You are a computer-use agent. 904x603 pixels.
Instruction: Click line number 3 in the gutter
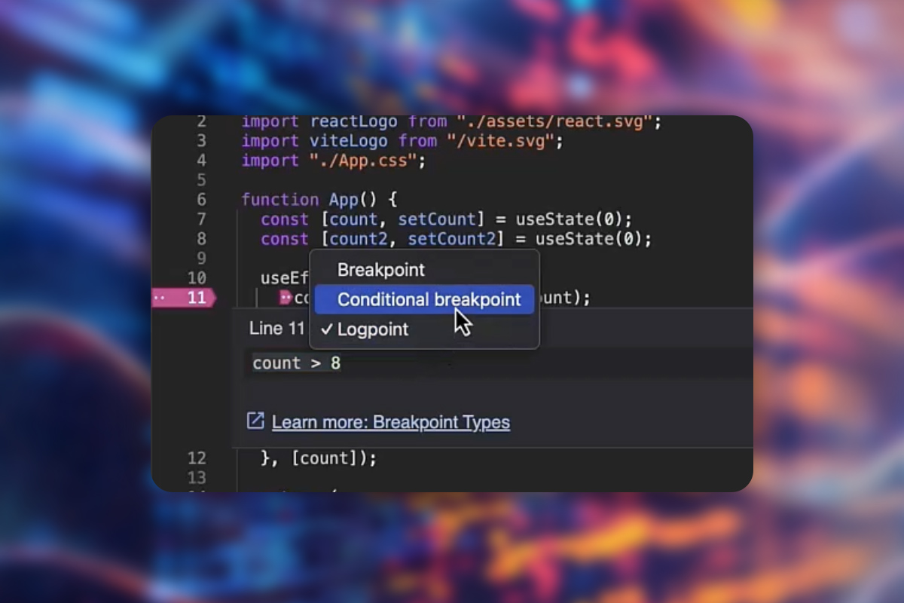click(x=200, y=141)
